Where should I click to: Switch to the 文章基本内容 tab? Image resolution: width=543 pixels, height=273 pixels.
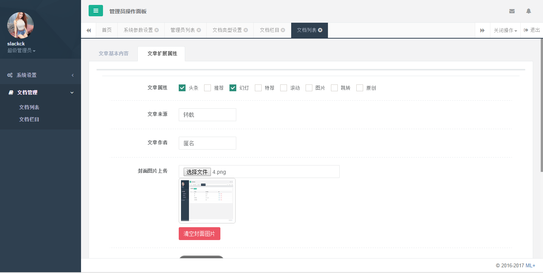tap(113, 53)
